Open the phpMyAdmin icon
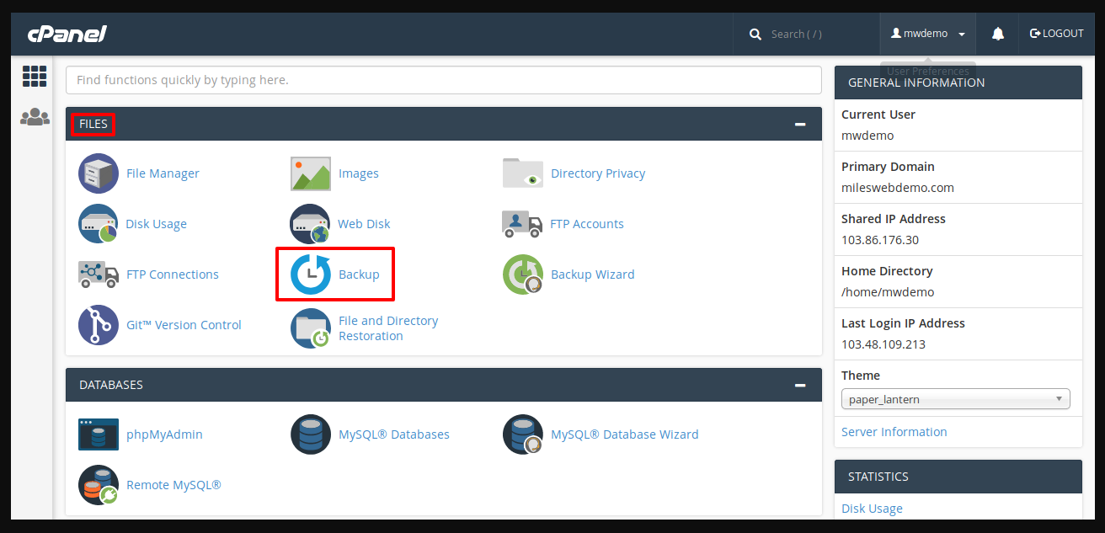 pos(99,434)
